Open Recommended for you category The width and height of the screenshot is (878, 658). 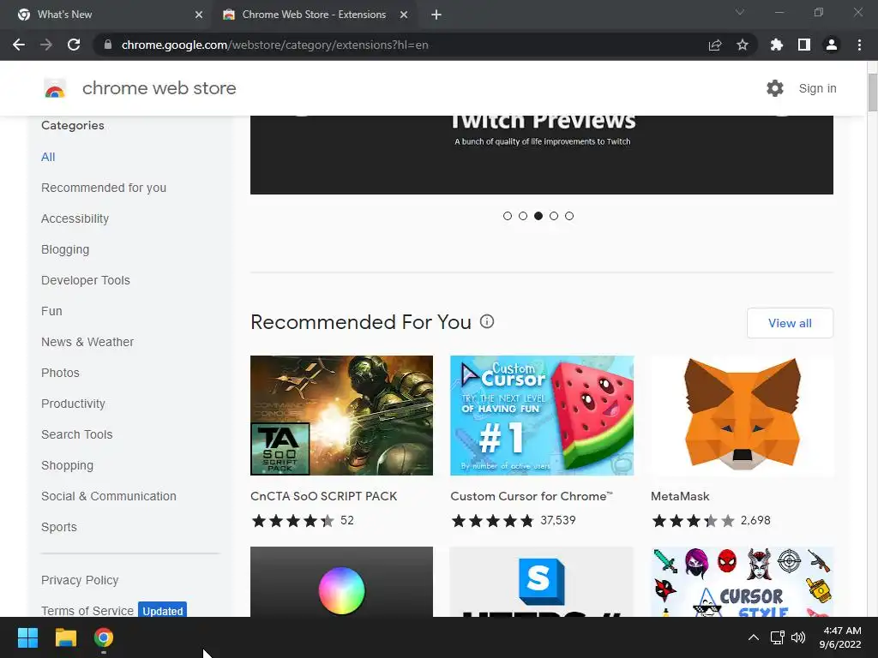click(104, 188)
